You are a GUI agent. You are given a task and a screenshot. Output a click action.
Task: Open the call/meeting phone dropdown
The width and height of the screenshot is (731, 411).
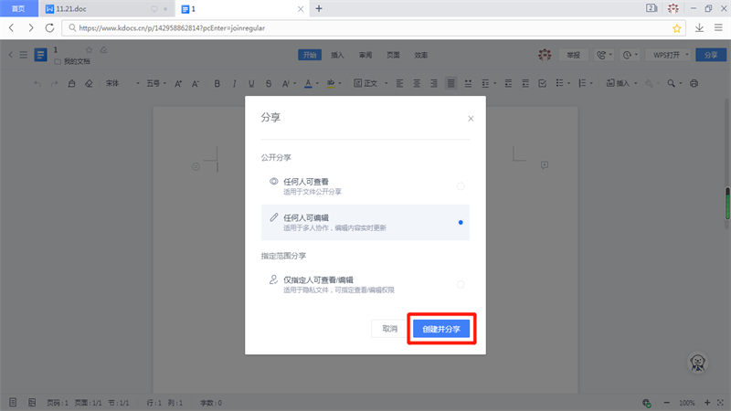(x=604, y=55)
